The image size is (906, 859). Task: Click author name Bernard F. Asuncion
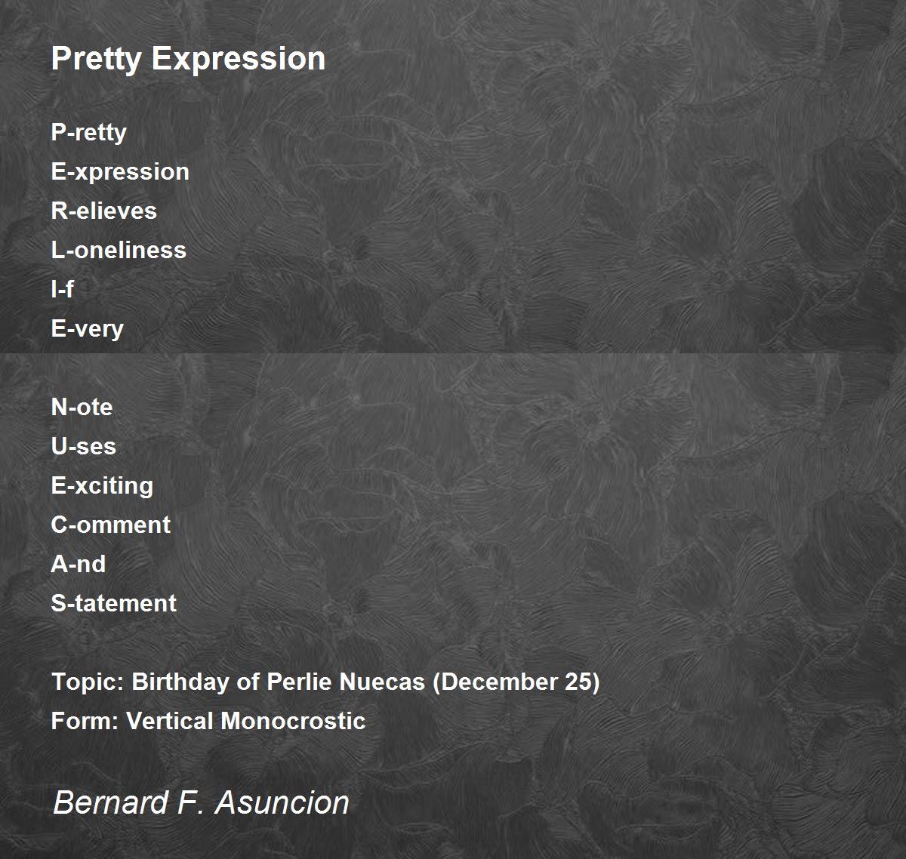click(x=201, y=802)
